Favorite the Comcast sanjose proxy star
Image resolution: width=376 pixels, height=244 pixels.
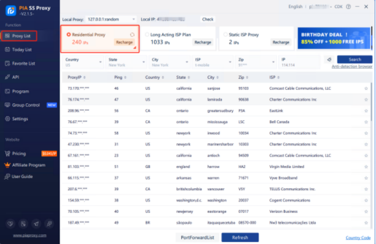tap(366, 89)
